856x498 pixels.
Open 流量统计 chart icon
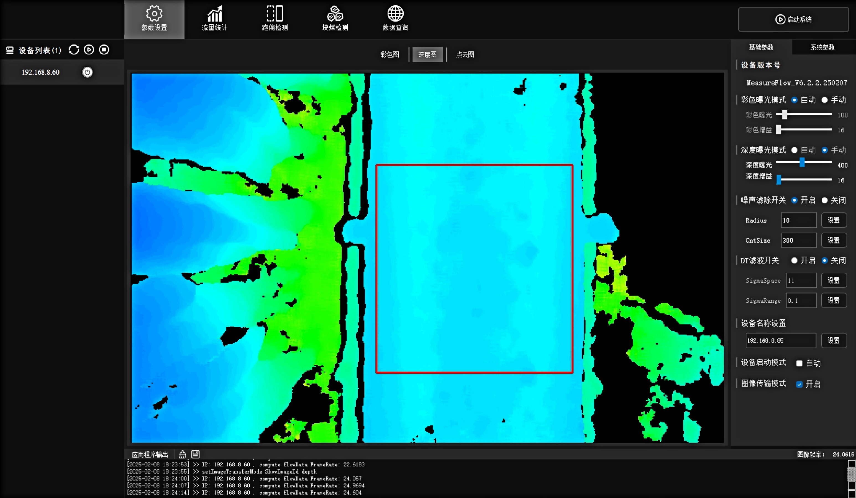click(x=214, y=14)
